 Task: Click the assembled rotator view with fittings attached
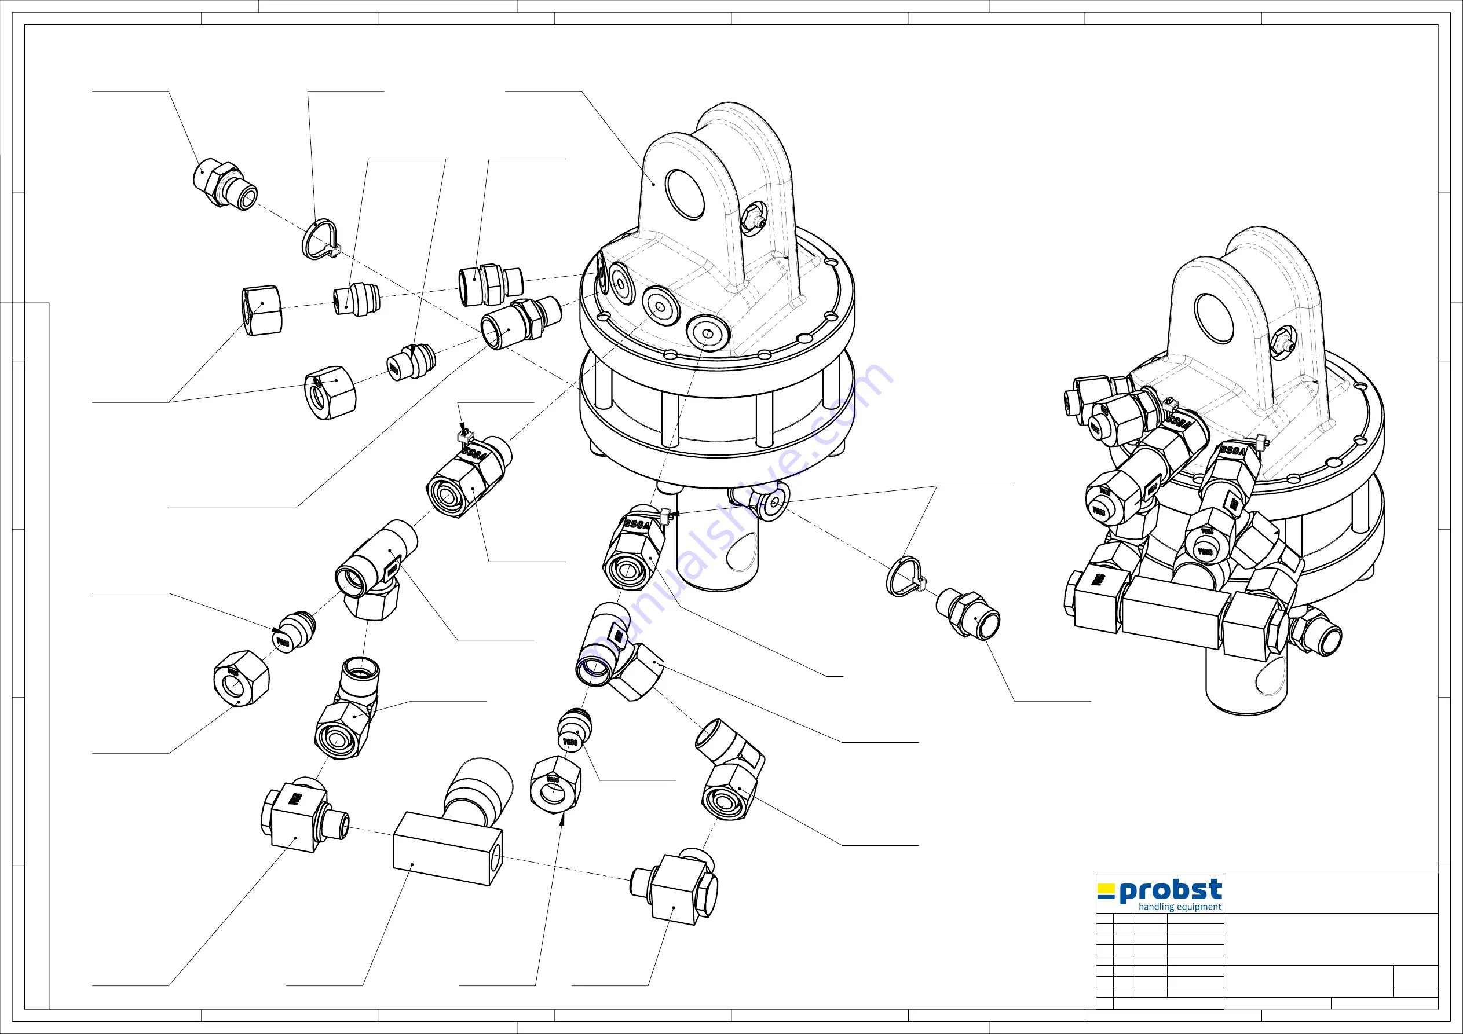pyautogui.click(x=1224, y=471)
